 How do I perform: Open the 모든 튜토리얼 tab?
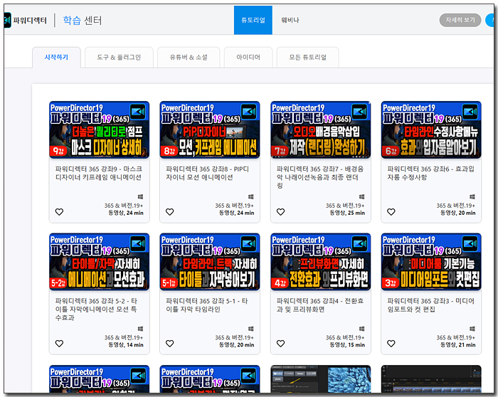coord(308,57)
